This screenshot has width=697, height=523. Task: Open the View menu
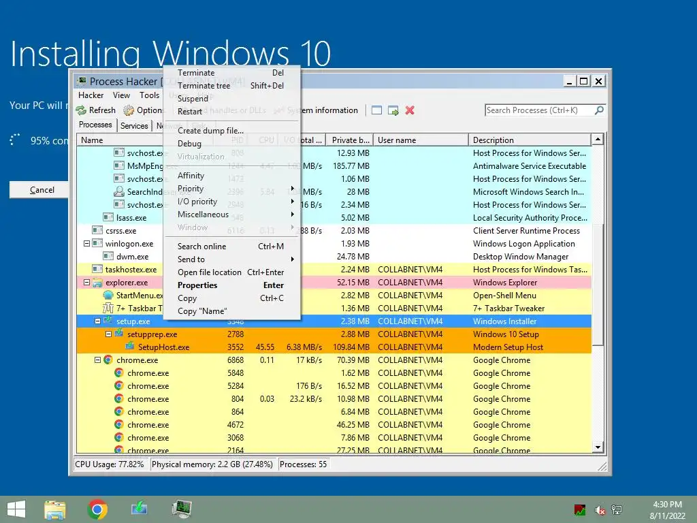(x=121, y=95)
